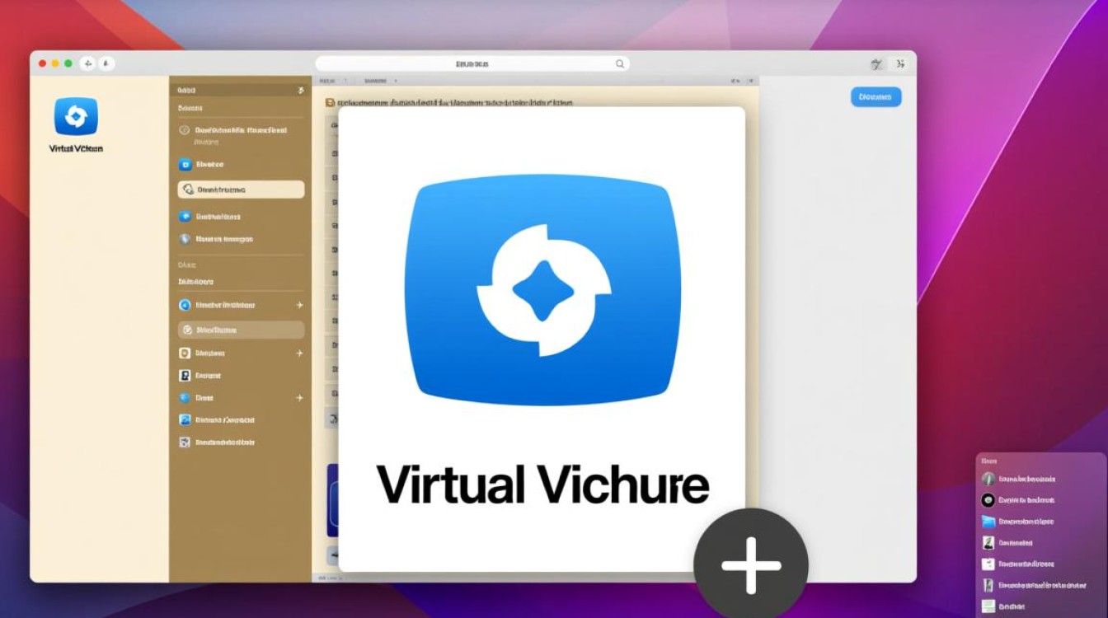Screen dimensions: 1108x618
Task: Click the icon at the sidebar header's right
Action: [301, 90]
